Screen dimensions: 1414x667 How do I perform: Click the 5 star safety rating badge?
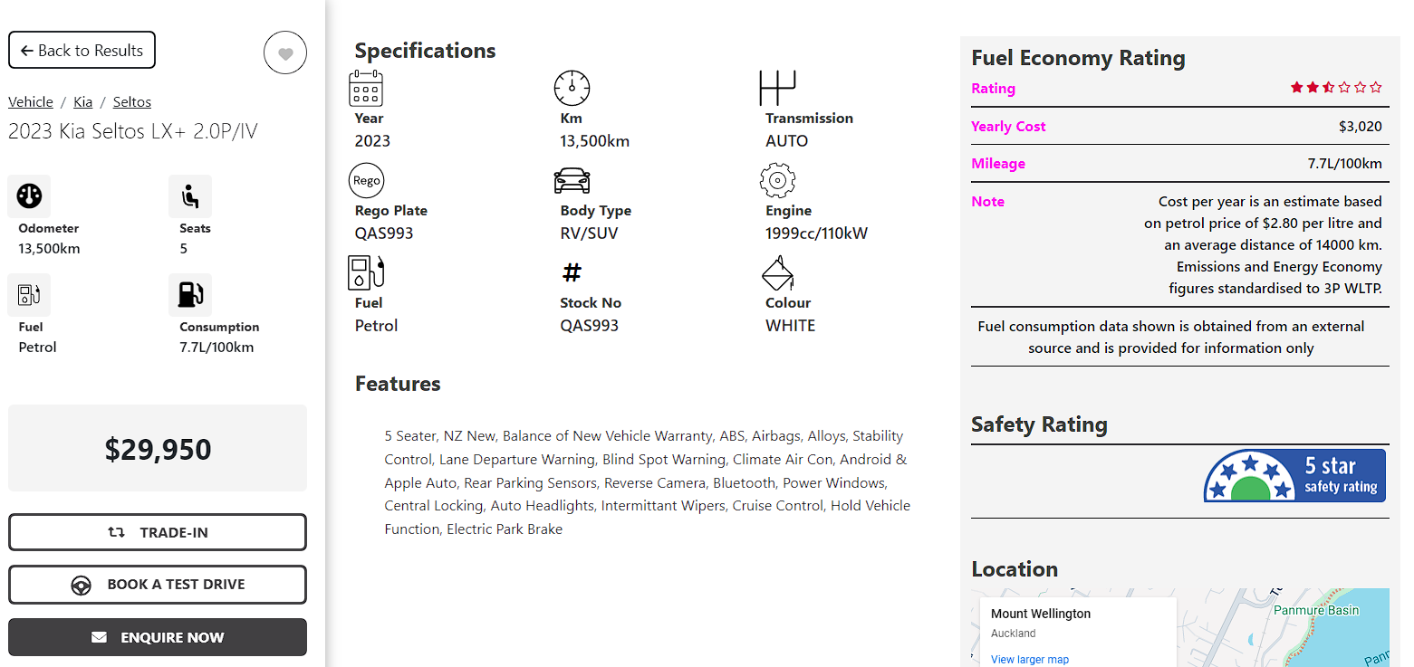click(x=1294, y=475)
